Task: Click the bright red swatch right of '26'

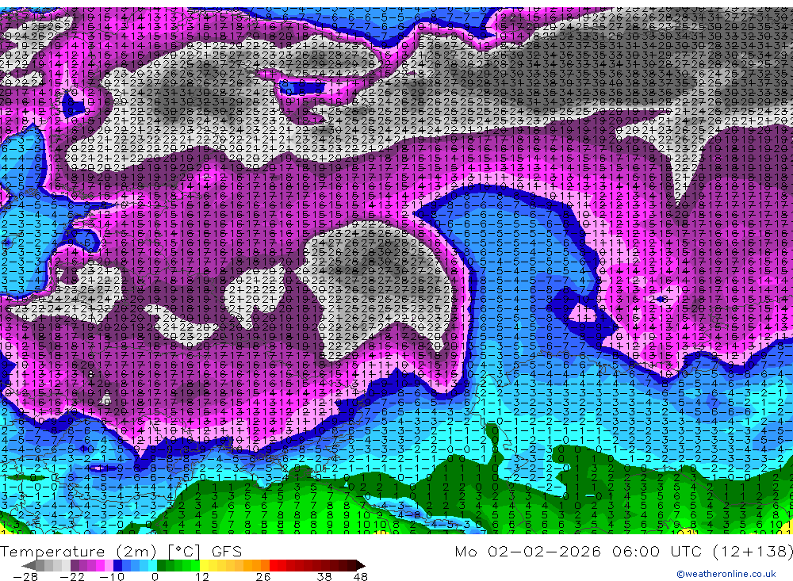Action: pos(274,566)
